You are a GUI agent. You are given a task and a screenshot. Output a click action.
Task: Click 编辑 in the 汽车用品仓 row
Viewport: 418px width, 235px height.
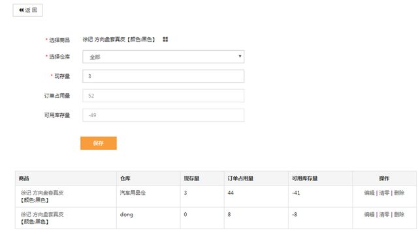[369, 193]
